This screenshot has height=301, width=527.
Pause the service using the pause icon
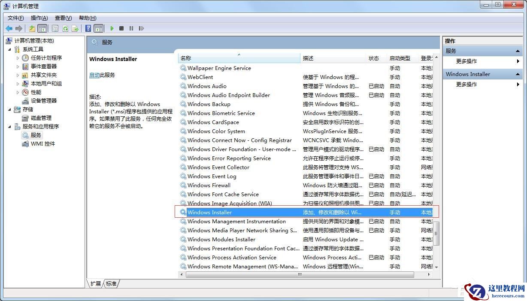pos(131,28)
